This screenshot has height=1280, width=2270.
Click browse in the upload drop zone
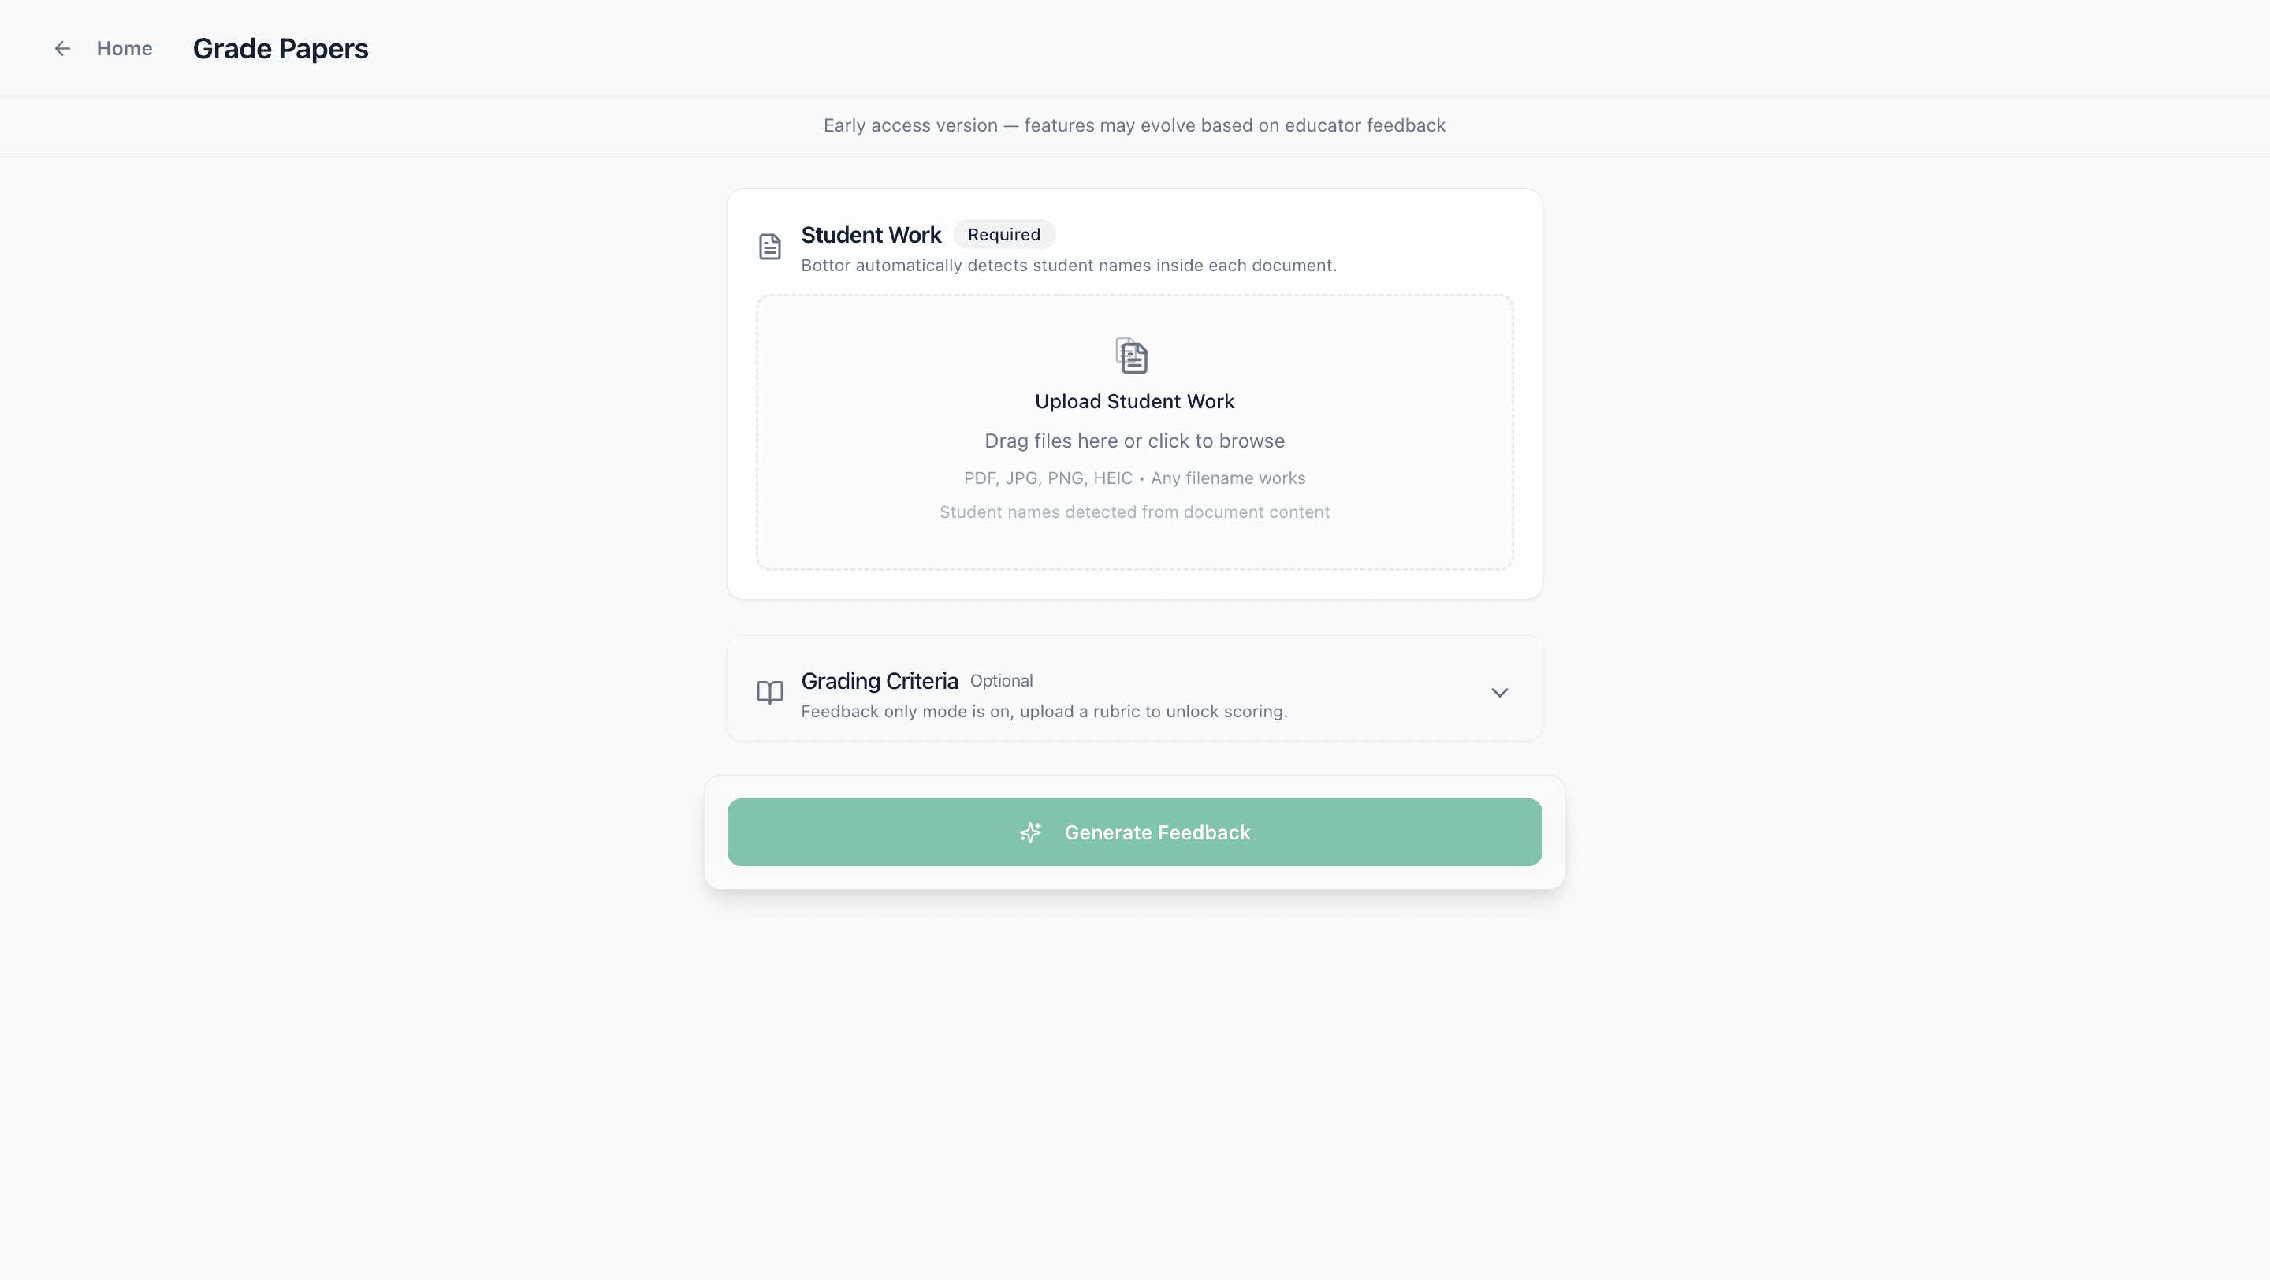click(x=1134, y=441)
